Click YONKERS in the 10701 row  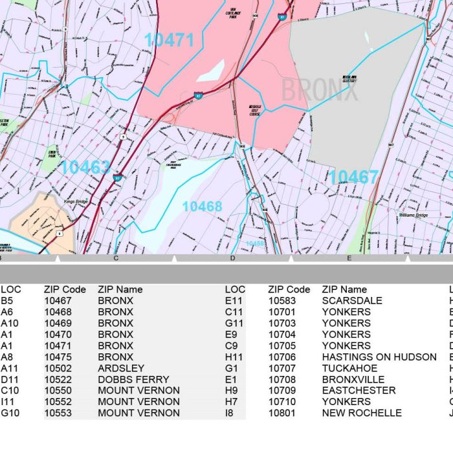346,312
